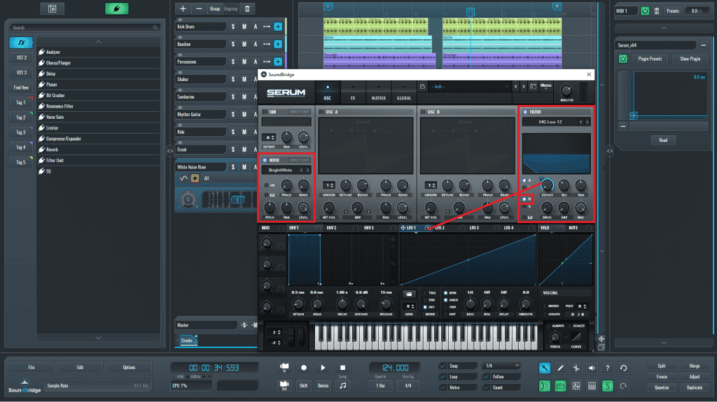Open the 1/4 snap grid dropdown
The width and height of the screenshot is (717, 402).
[x=501, y=366]
